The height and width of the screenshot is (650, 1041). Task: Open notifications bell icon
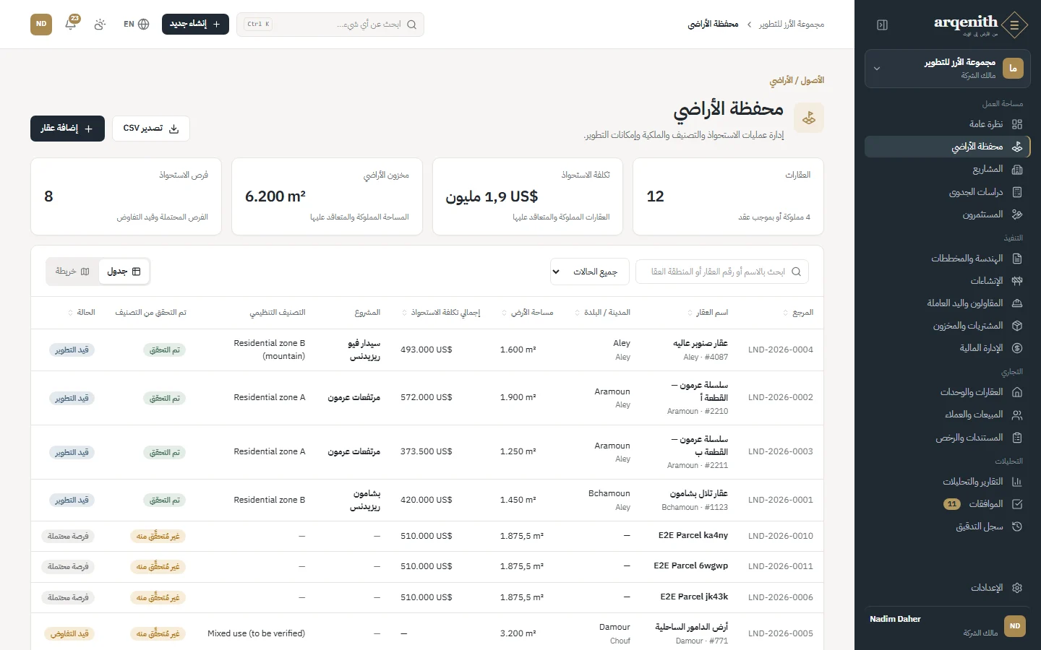71,24
